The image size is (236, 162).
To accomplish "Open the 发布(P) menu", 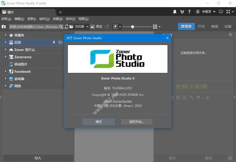I will click(x=71, y=19).
